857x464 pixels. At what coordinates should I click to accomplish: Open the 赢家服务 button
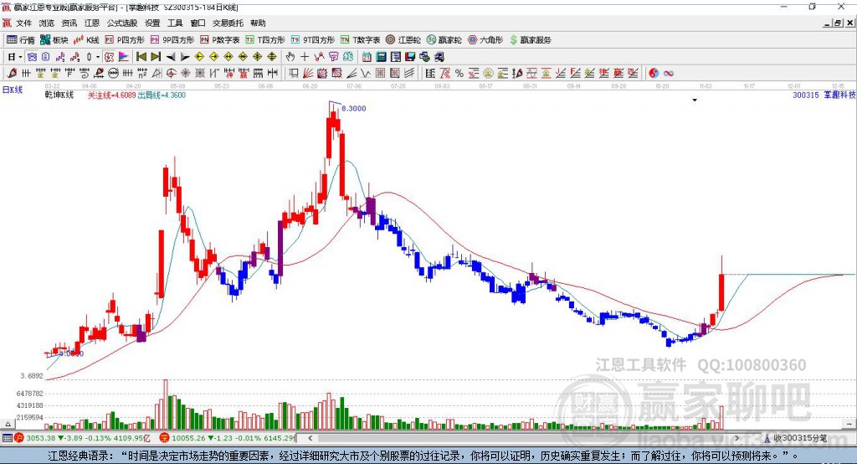[530, 40]
